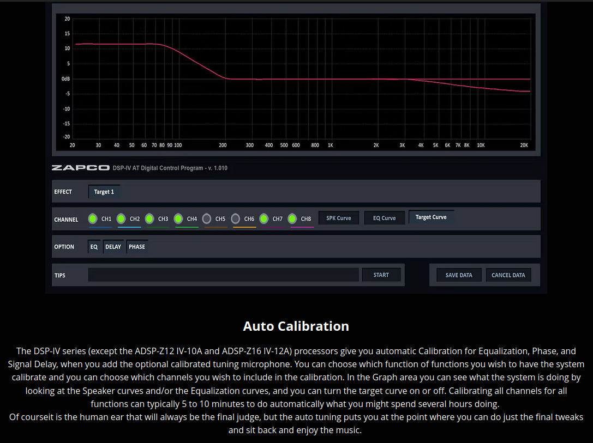Show the EQ Curve on graph
The image size is (593, 443).
[x=385, y=218]
